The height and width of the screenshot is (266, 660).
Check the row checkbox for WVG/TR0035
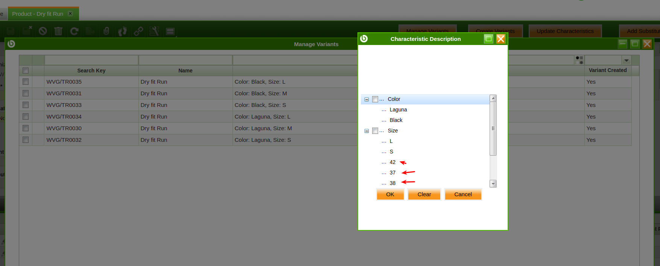[x=26, y=81]
